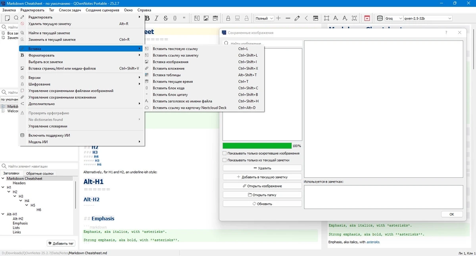Open the Заметка menu
Screen dimensions: 476x256
pyautogui.click(x=9, y=10)
